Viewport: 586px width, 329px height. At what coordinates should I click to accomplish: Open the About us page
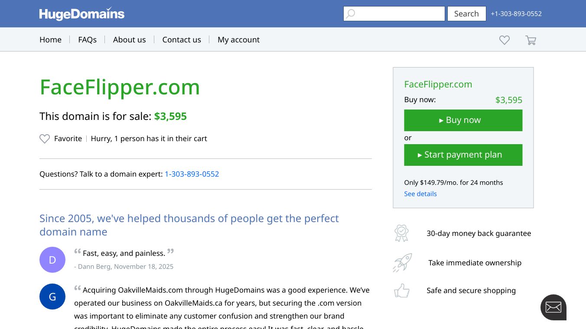click(129, 40)
